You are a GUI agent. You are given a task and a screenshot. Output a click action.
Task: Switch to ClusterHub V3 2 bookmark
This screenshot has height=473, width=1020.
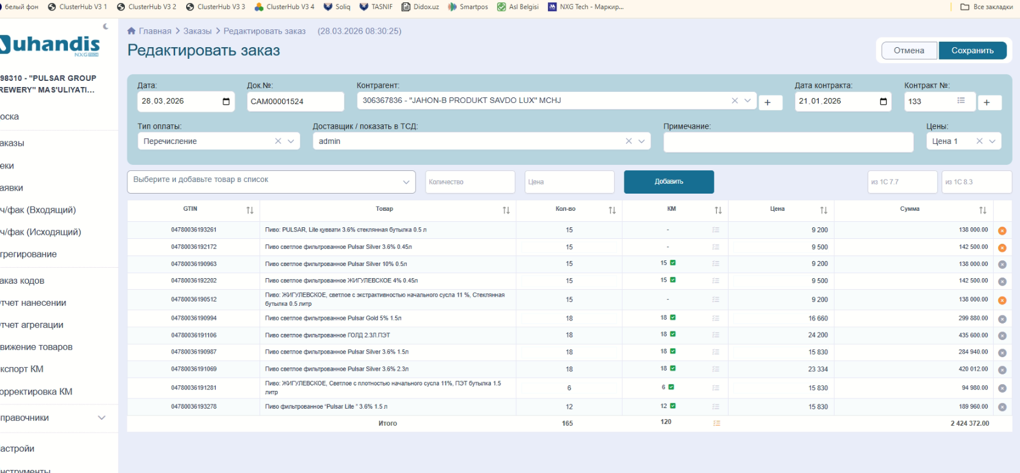pos(146,7)
